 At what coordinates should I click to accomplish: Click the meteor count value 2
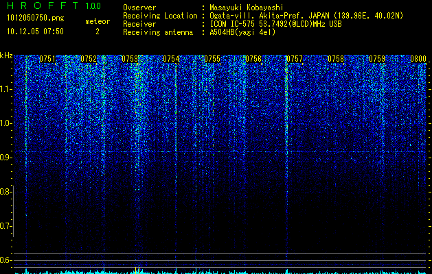[98, 32]
